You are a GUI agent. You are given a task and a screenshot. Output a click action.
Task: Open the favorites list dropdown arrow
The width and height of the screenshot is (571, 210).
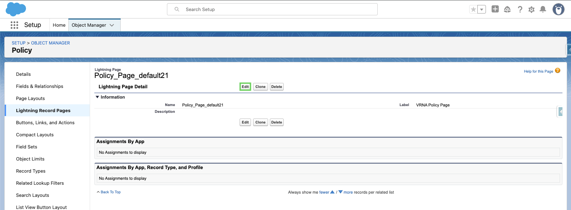(x=482, y=10)
